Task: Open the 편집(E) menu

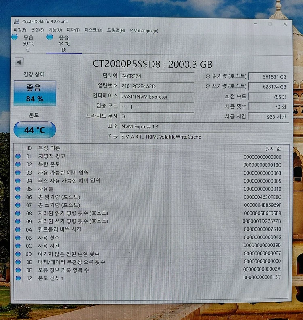Action: tap(37, 30)
